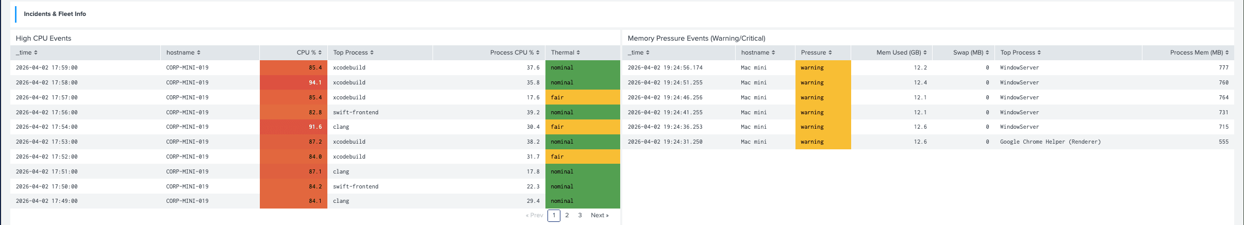
Task: Click the 2026-04-02 17:49:00 timestamp
Action: 46,201
